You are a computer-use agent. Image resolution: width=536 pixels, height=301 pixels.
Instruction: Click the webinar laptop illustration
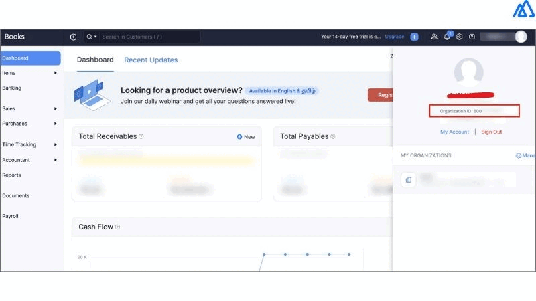tap(92, 95)
